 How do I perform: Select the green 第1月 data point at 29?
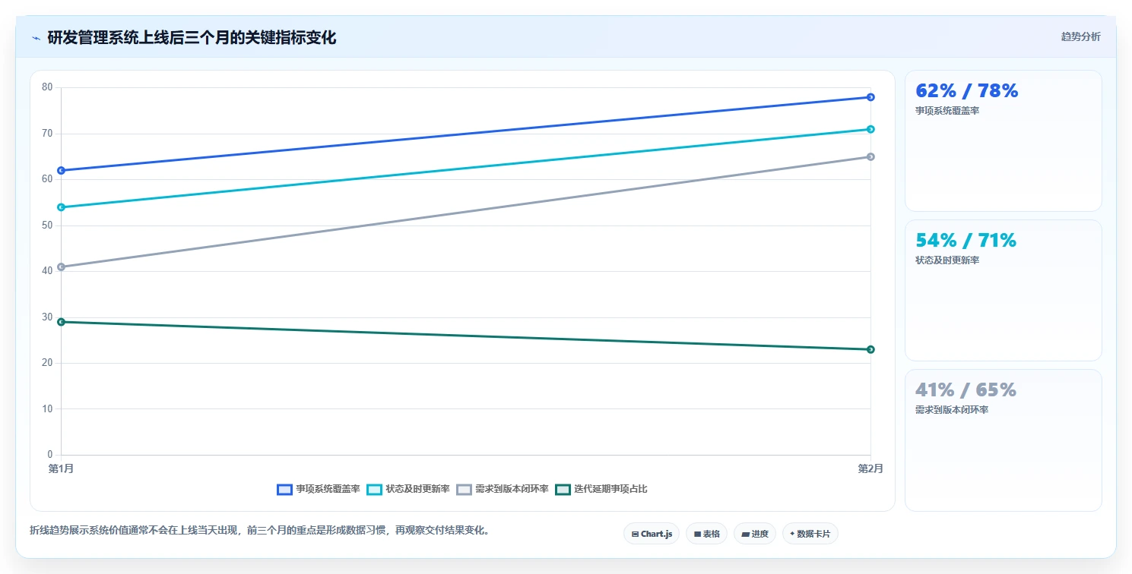point(61,322)
